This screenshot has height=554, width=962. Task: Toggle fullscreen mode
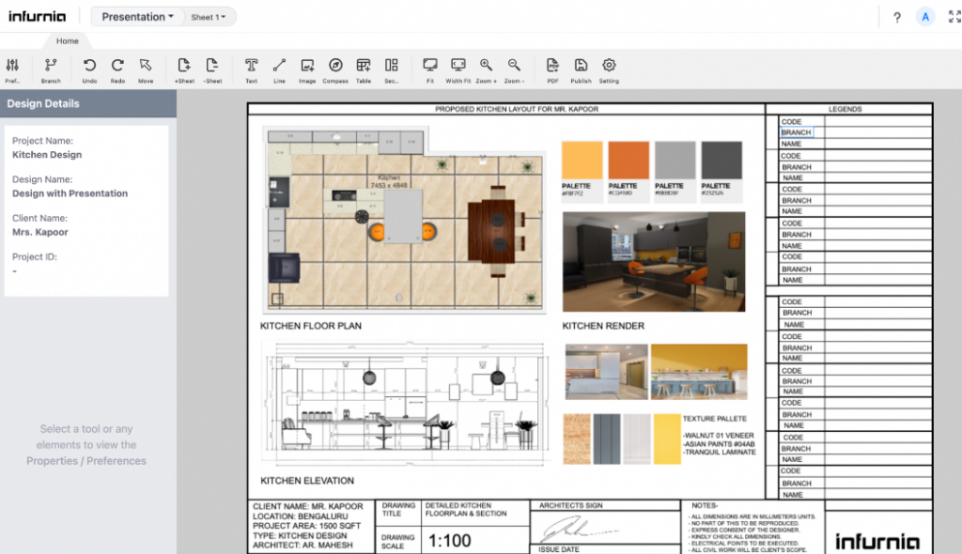[x=954, y=17]
